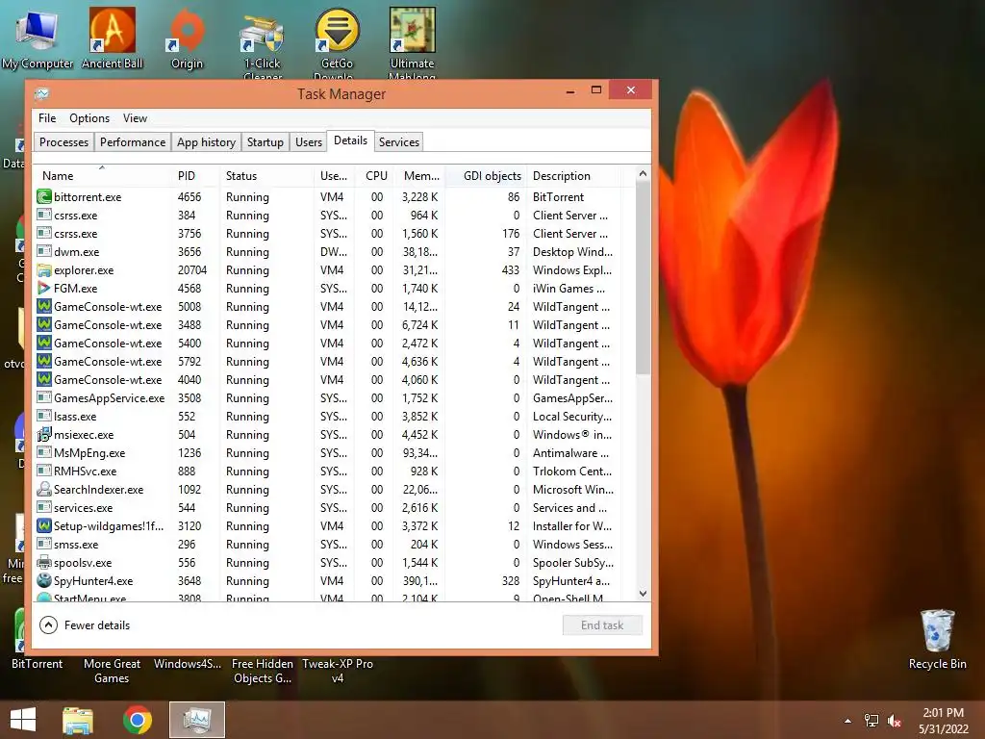The width and height of the screenshot is (985, 739).
Task: Select the Ancient Ball desktop shortcut
Action: click(x=112, y=38)
